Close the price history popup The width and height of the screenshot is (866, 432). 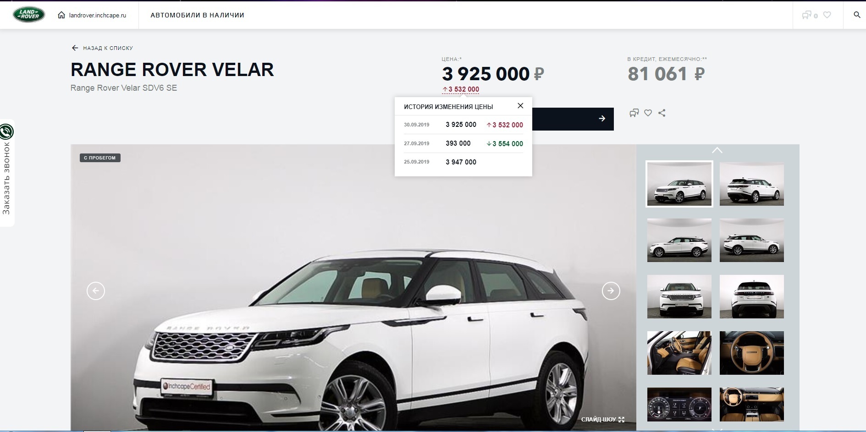click(x=520, y=106)
